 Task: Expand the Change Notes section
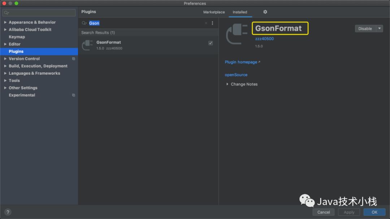227,84
